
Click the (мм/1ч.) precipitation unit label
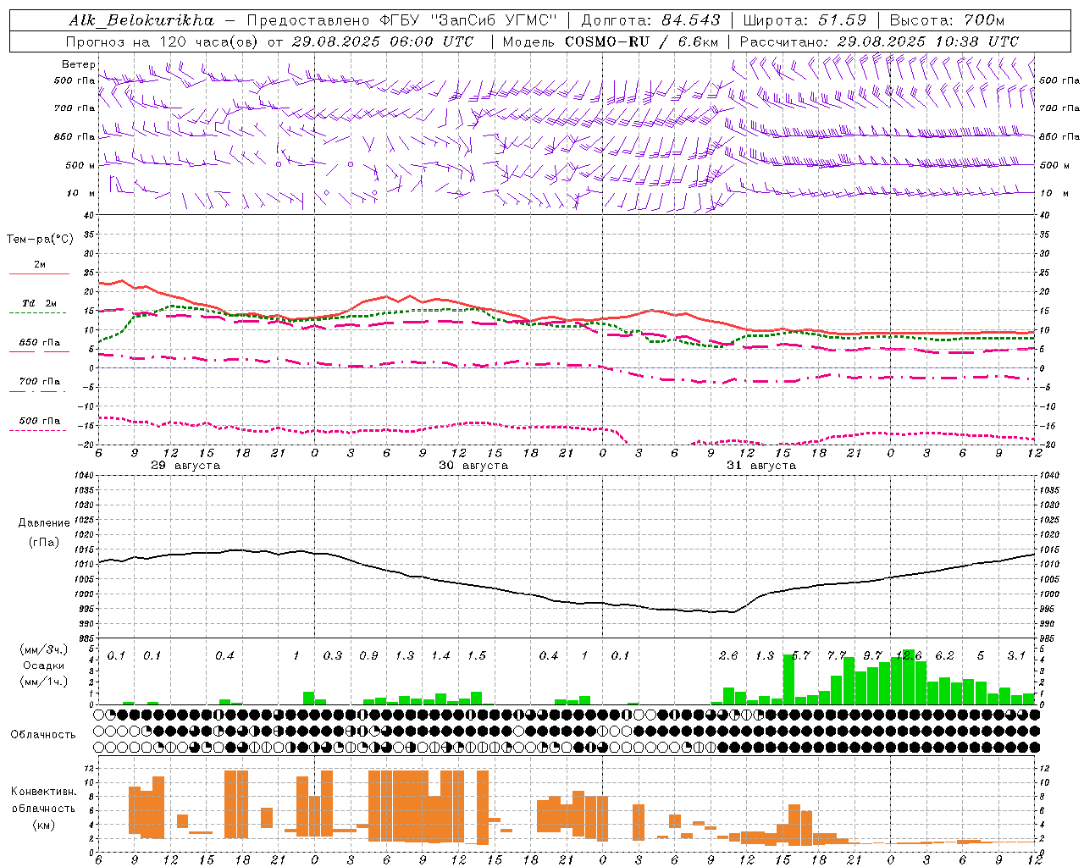coord(45,682)
